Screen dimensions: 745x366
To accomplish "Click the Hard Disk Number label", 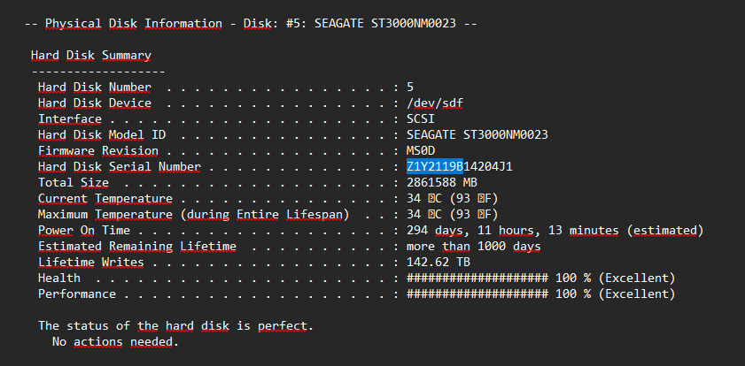I will pyautogui.click(x=94, y=88).
